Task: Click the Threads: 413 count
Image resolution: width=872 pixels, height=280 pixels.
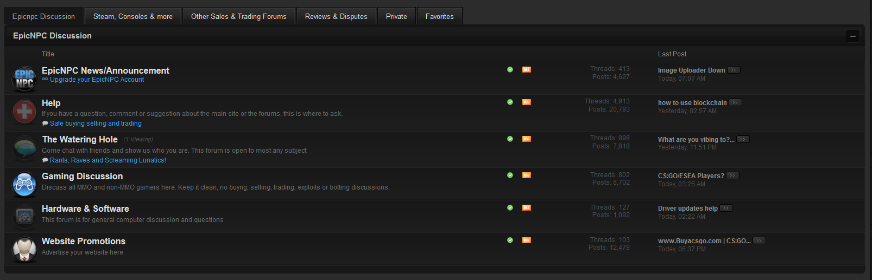Action: click(x=610, y=69)
